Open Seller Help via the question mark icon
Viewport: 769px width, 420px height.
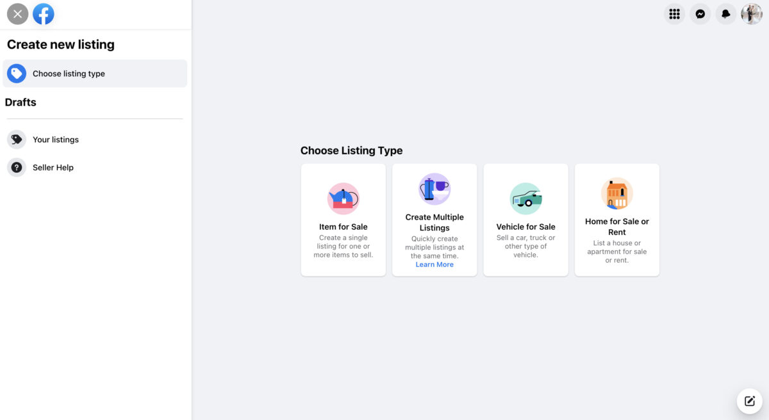coord(16,167)
